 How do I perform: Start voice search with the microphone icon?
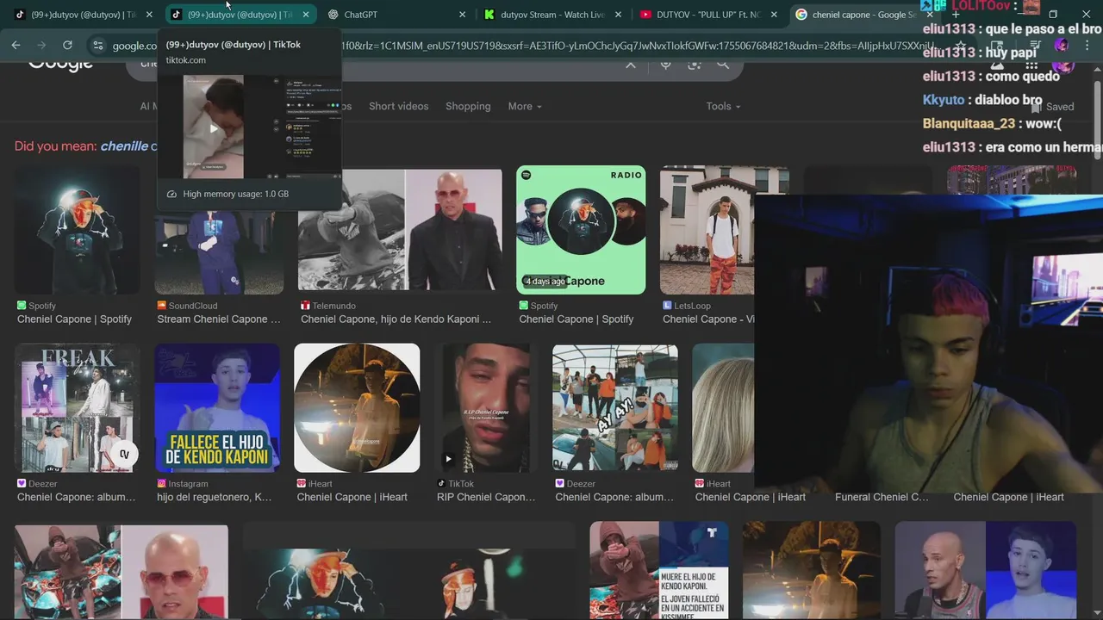[665, 65]
